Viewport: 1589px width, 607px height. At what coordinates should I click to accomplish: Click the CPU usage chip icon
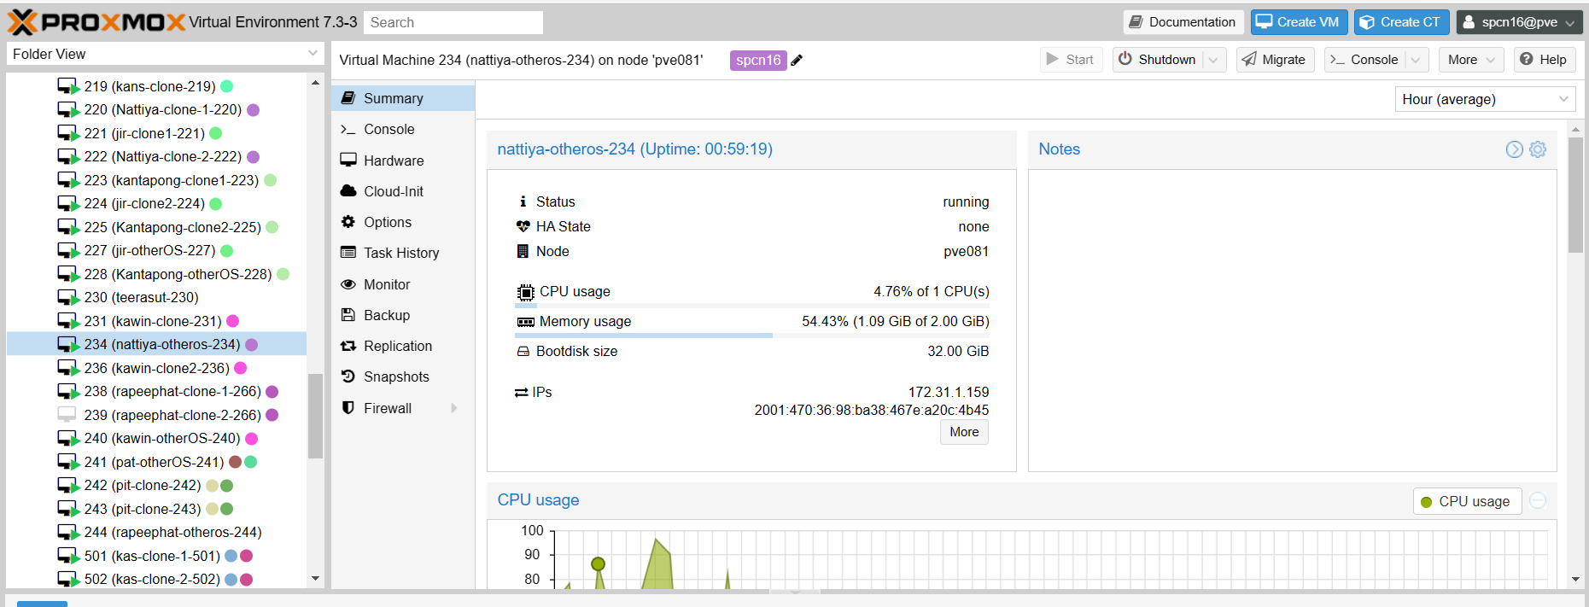click(526, 292)
